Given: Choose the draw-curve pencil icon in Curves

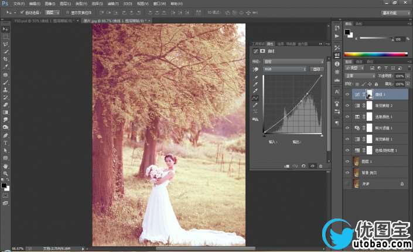Looking at the screenshot, I should (255, 105).
